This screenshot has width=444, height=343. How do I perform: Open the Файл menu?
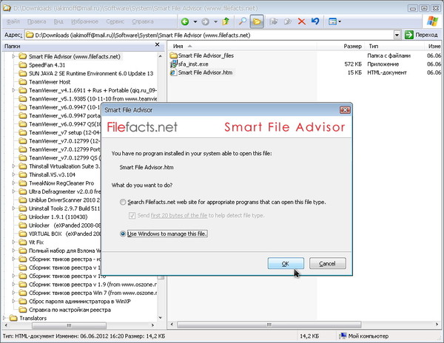coord(13,21)
